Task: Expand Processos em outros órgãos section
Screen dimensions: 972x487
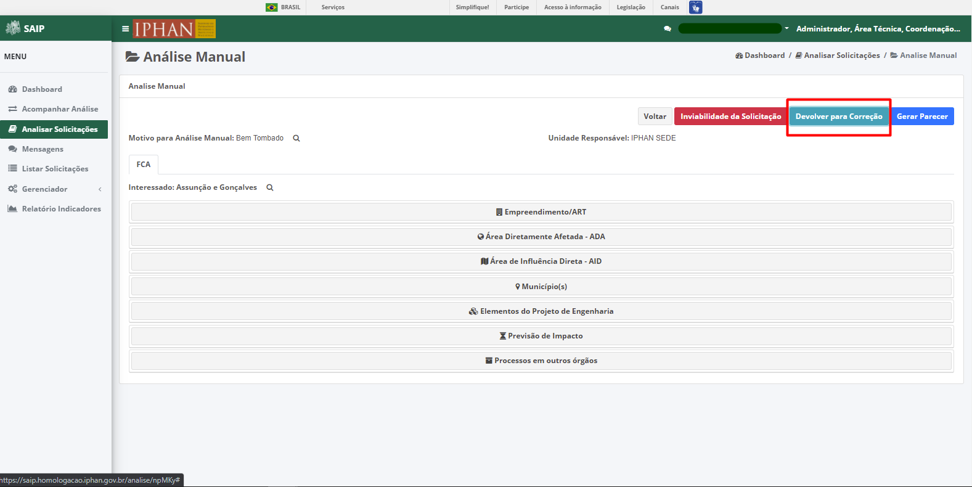Action: [x=541, y=361]
